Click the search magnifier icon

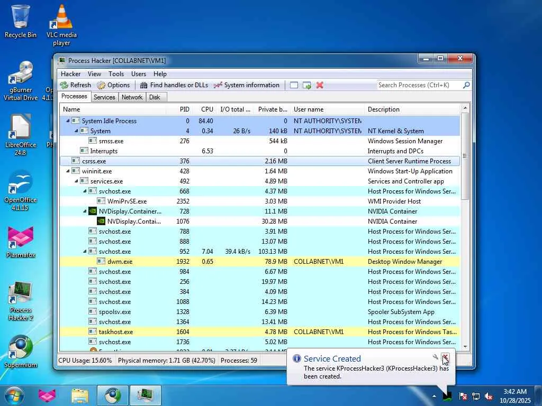(x=466, y=85)
